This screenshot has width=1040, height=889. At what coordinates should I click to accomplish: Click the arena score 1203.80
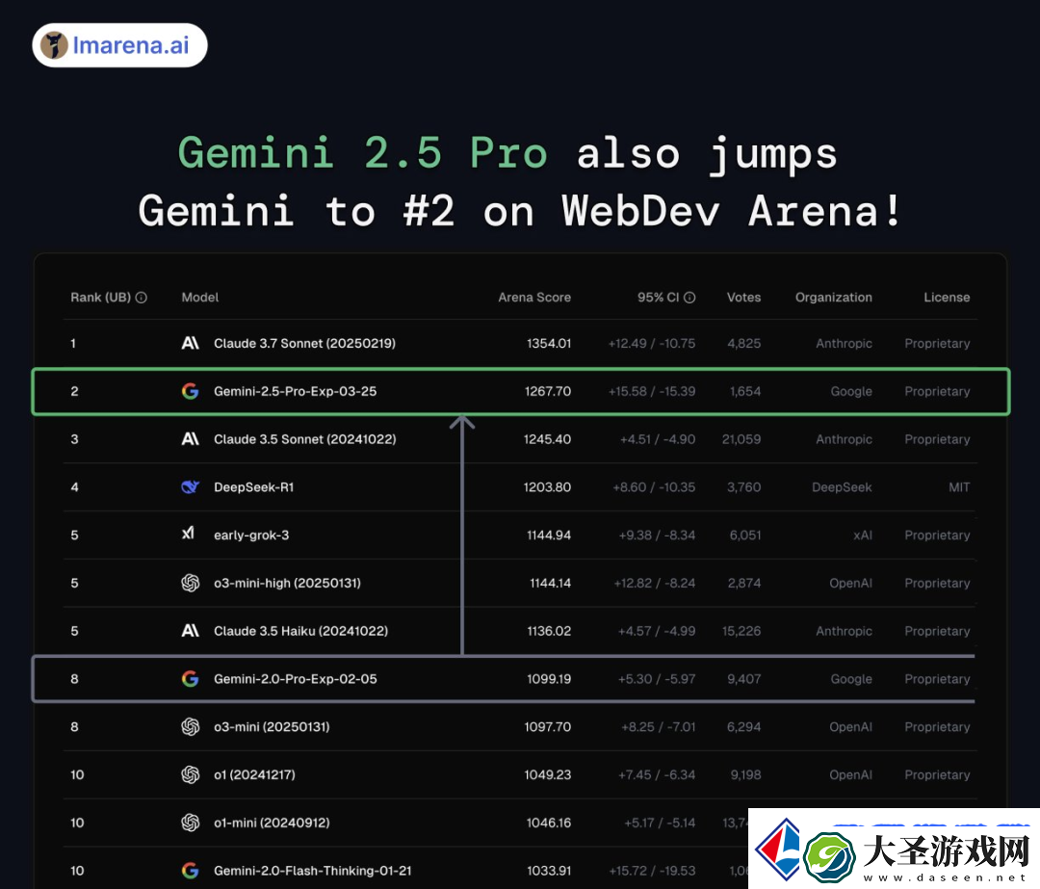click(x=547, y=487)
